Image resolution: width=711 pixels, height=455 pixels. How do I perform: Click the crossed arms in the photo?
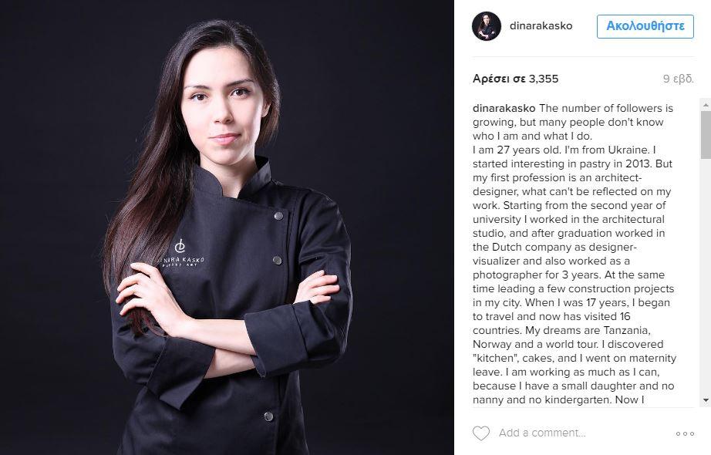click(227, 318)
